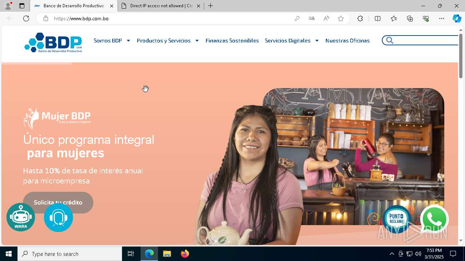Open File Explorer from the taskbar
This screenshot has width=465, height=261.
[x=167, y=254]
